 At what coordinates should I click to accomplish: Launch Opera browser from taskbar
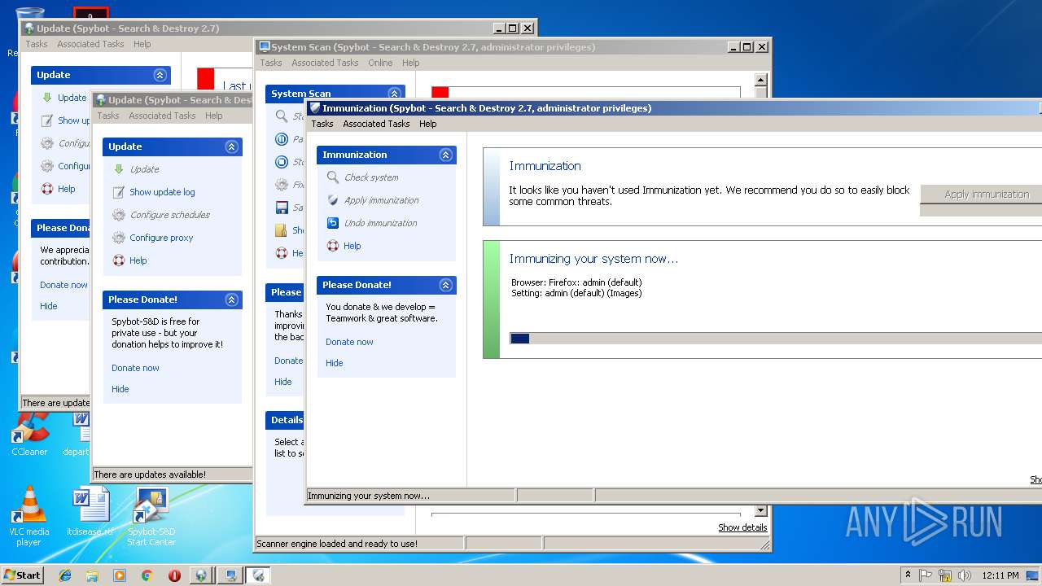[174, 575]
